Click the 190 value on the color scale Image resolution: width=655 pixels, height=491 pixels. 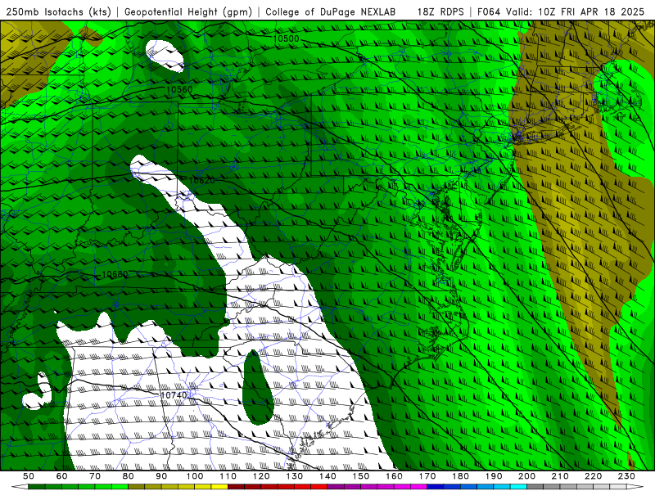click(494, 476)
